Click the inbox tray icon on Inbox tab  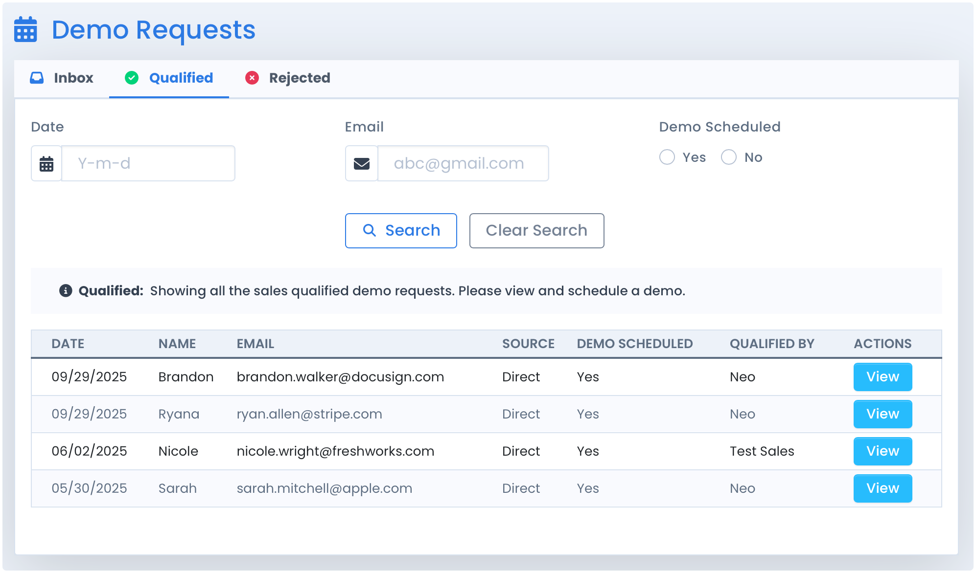point(36,78)
